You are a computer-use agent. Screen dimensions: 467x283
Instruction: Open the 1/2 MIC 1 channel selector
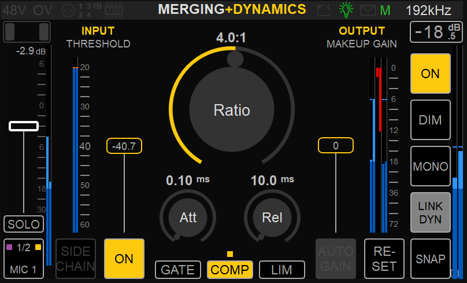[24, 259]
